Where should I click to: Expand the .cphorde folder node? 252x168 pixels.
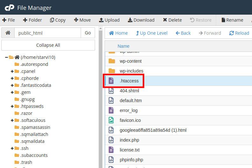click(x=12, y=78)
